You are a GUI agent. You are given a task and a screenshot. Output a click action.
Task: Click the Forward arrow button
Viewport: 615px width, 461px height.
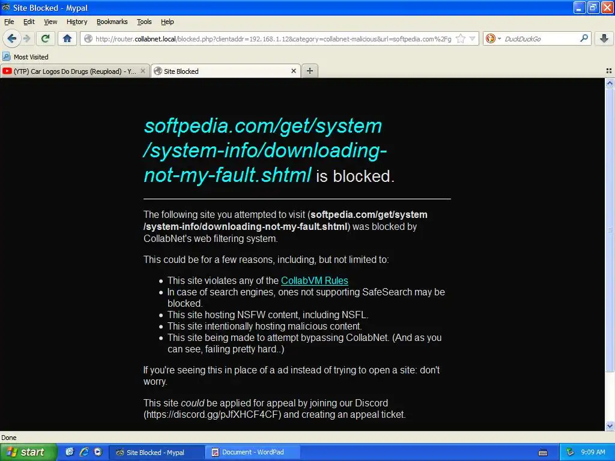click(x=26, y=38)
